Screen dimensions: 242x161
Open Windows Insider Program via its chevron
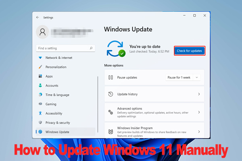199,132
